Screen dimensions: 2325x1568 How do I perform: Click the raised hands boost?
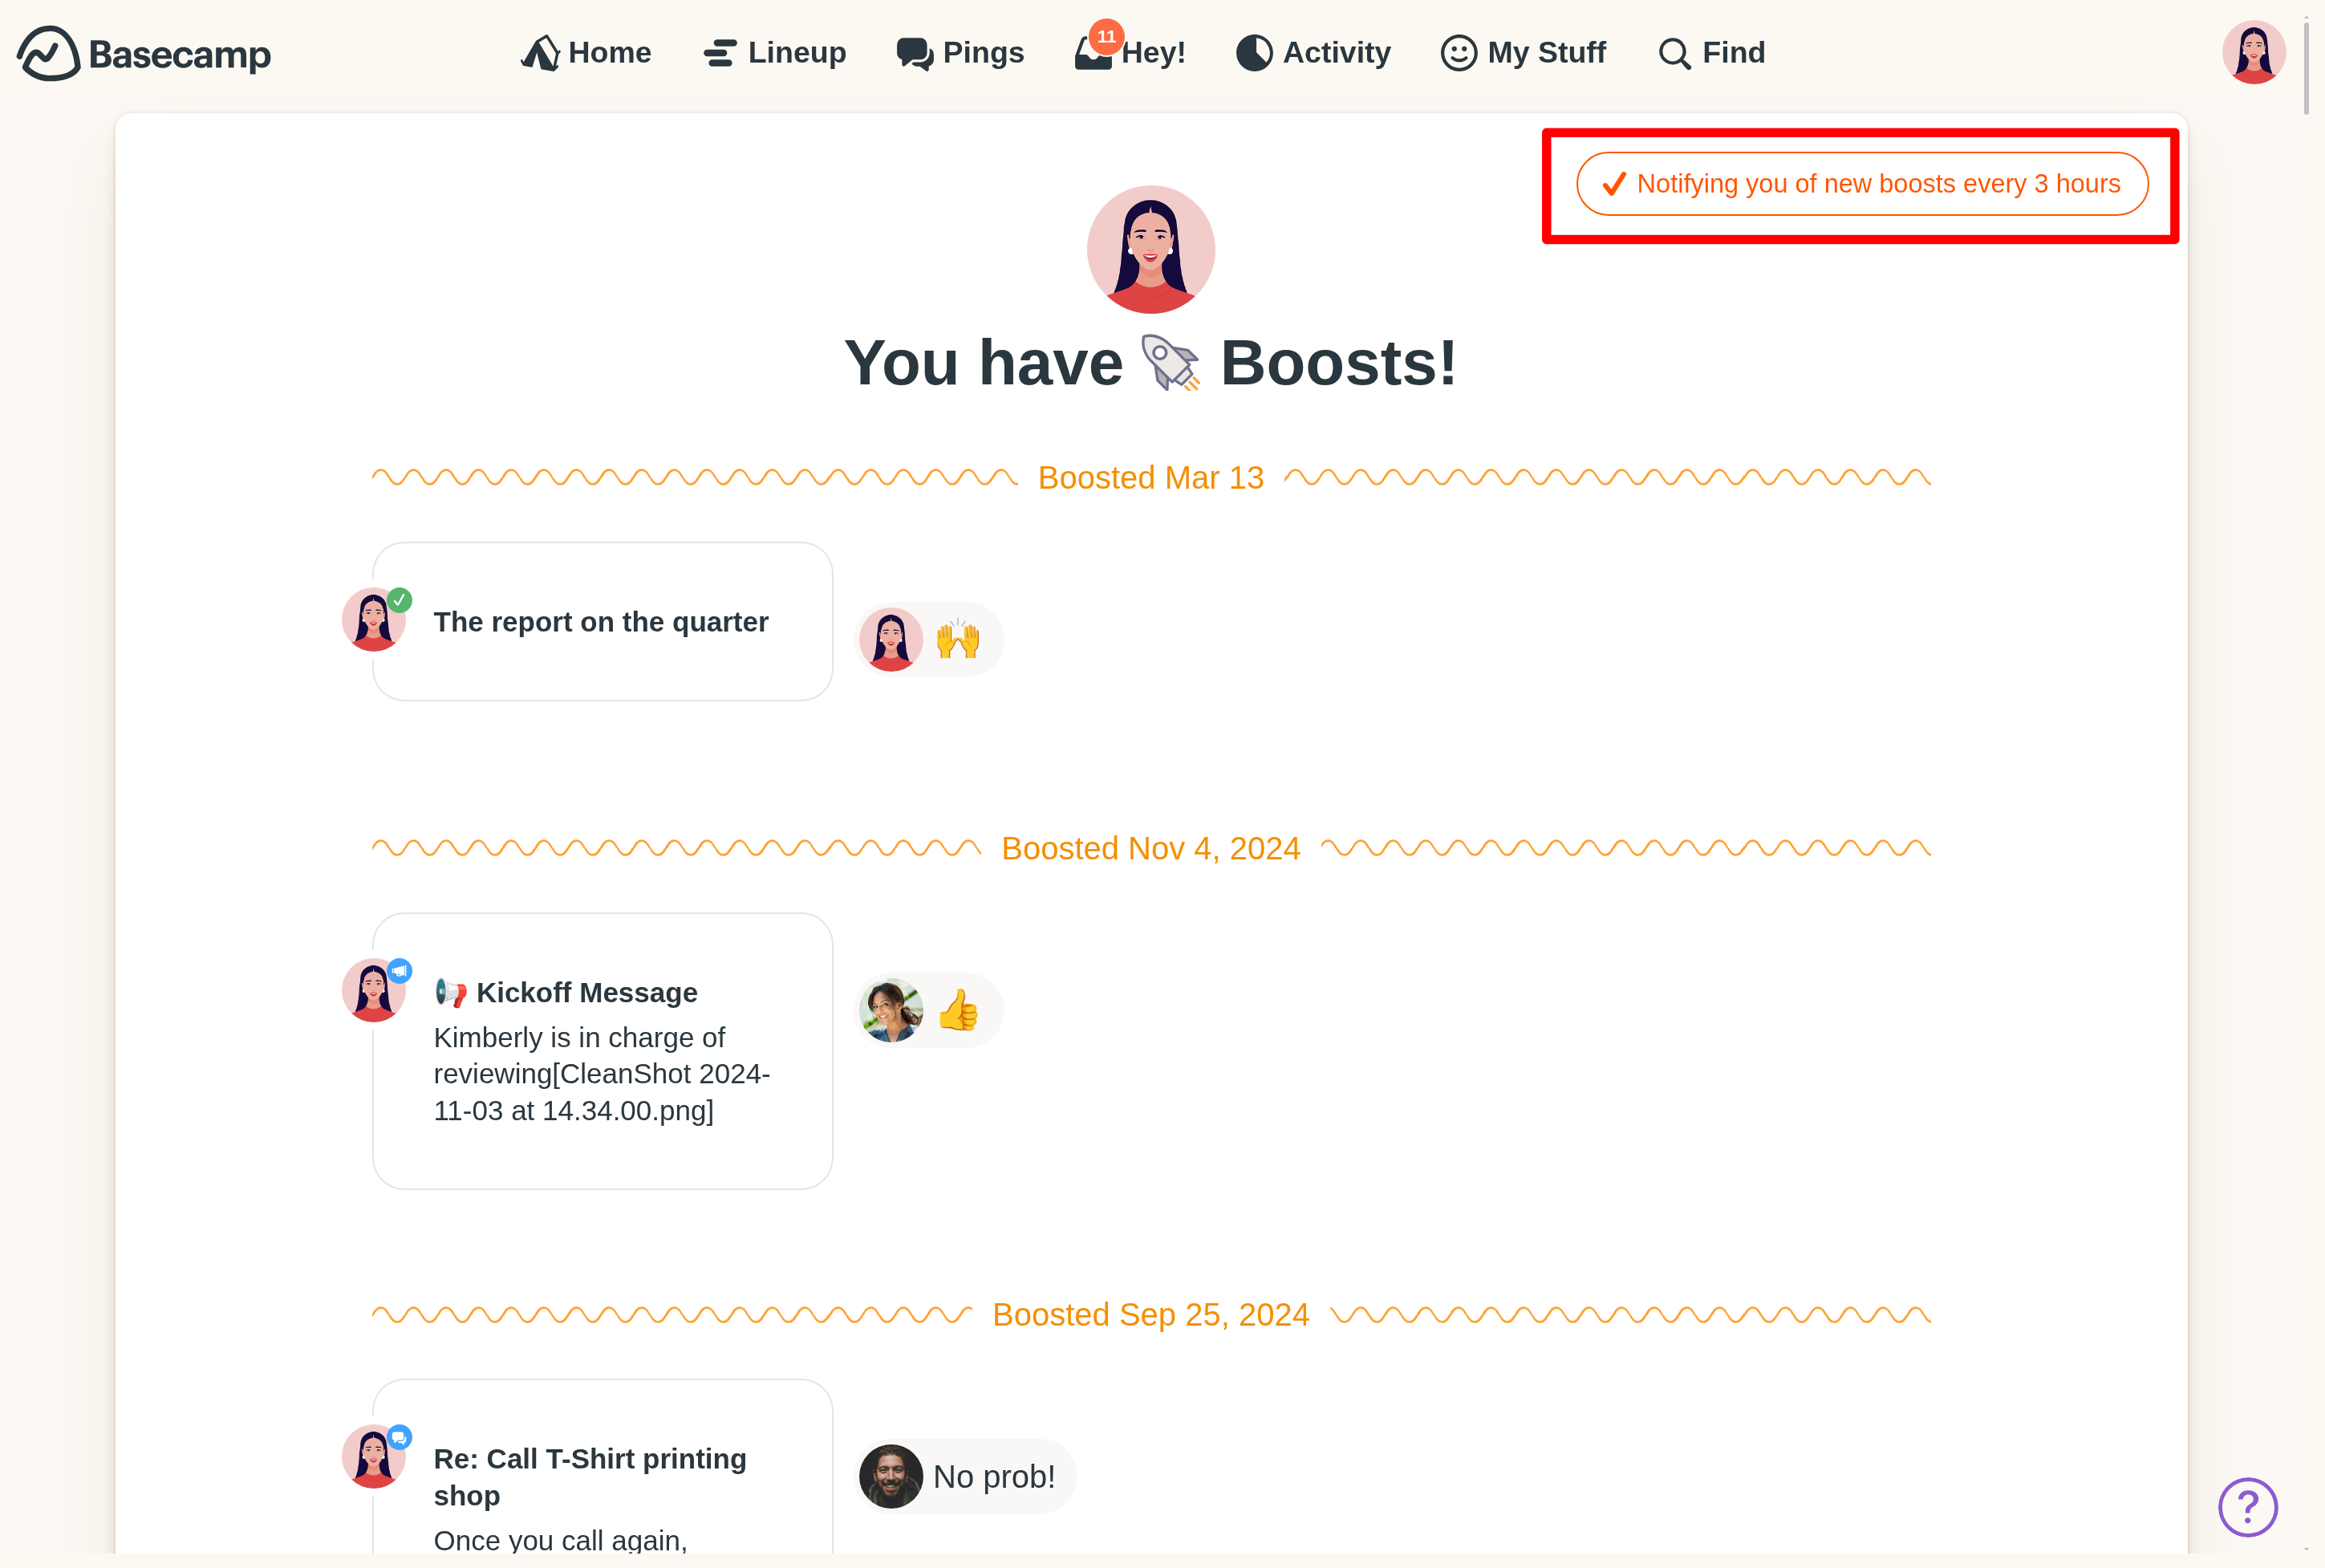[x=956, y=640]
